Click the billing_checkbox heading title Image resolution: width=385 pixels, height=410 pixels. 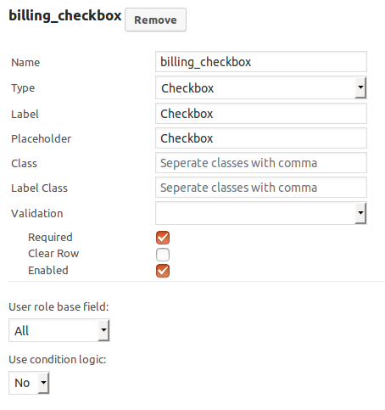pyautogui.click(x=65, y=15)
